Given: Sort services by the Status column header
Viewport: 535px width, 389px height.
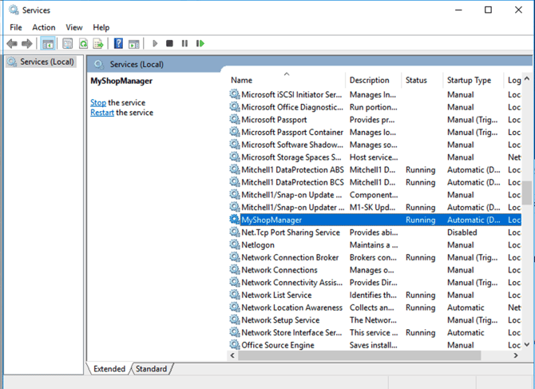Looking at the screenshot, I should [x=416, y=80].
